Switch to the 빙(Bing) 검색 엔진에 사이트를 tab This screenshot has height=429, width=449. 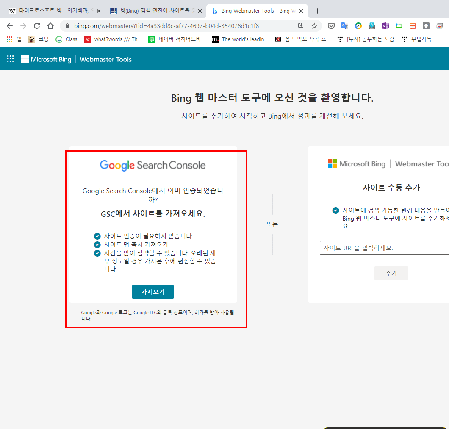tap(156, 11)
